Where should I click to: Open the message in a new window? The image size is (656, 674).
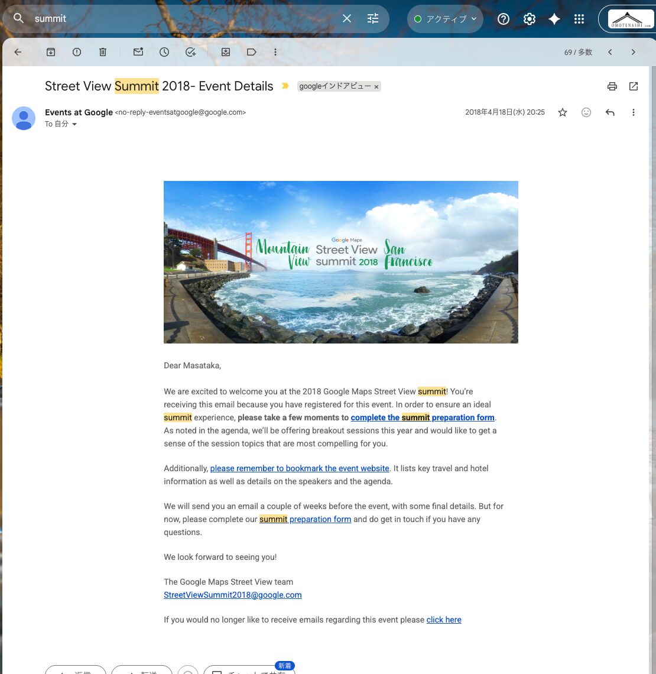633,86
